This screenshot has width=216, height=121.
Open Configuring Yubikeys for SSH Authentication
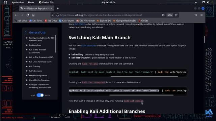pos(42,39)
